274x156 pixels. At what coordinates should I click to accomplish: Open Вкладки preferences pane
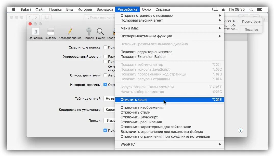[51, 34]
